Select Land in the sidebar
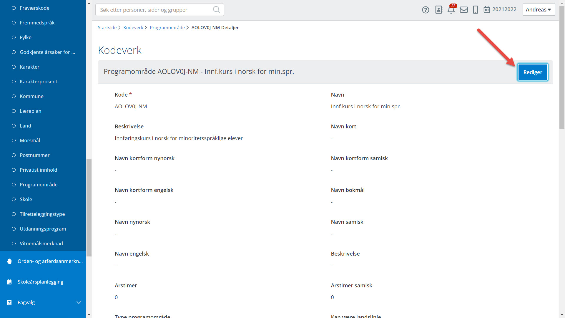Screen dimensions: 565x318 click(25, 126)
